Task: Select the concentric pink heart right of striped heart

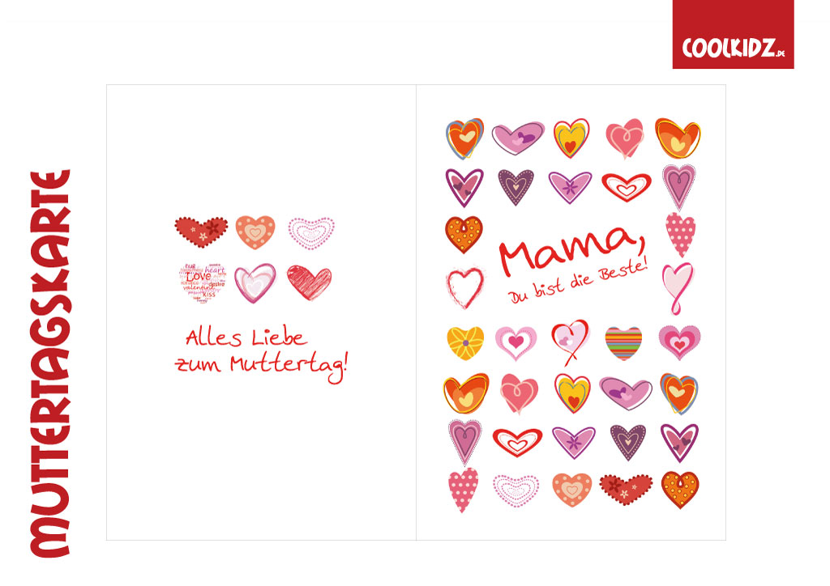Action: click(x=680, y=342)
